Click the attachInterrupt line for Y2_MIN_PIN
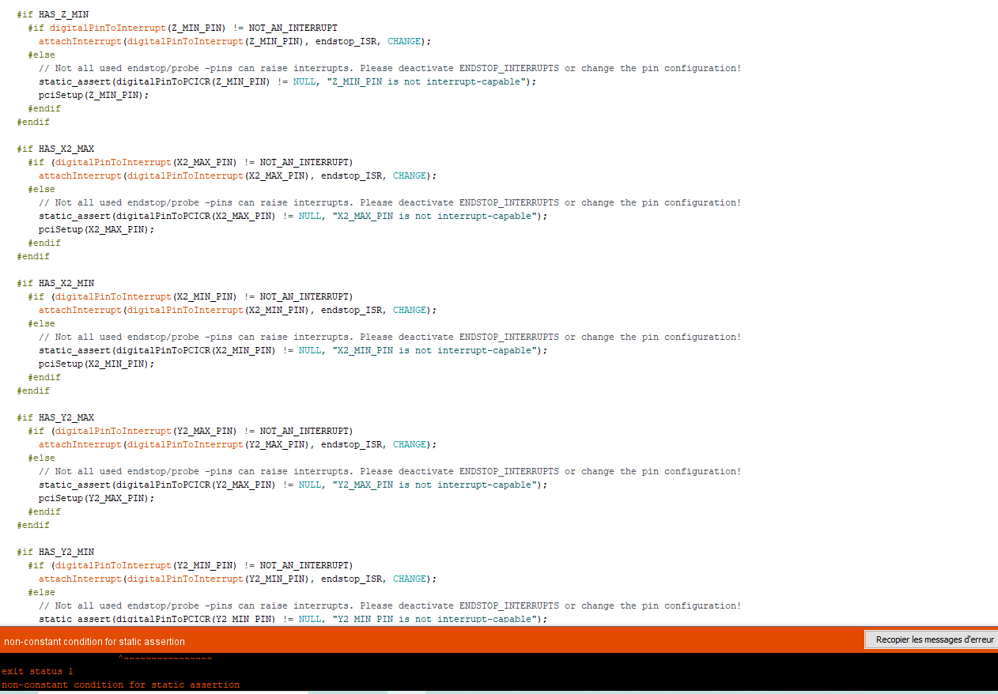Viewport: 998px width, 694px height. click(x=237, y=579)
